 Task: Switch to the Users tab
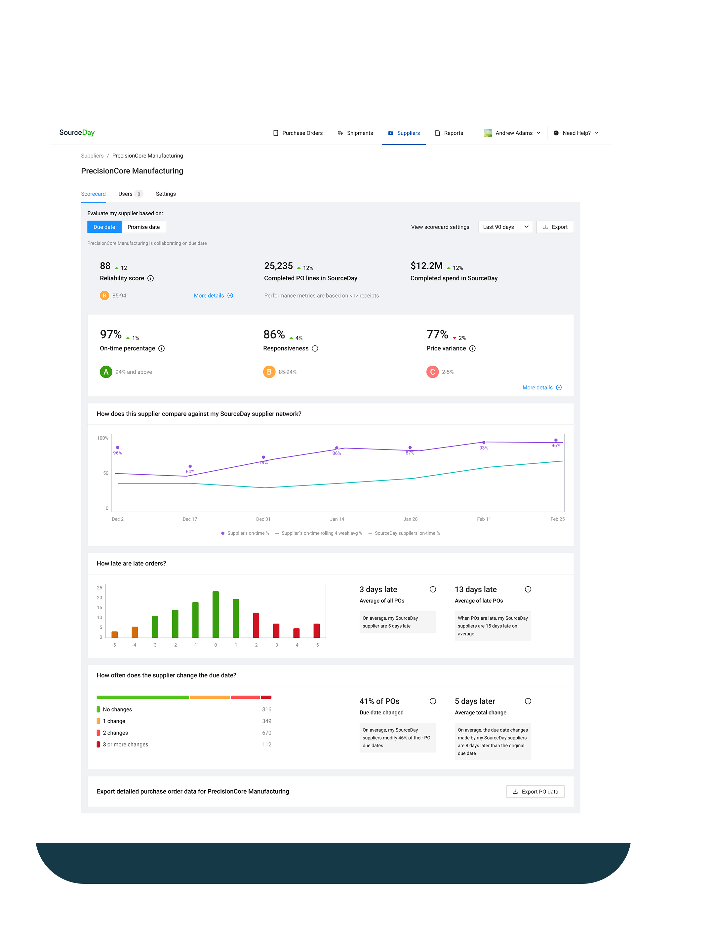125,194
